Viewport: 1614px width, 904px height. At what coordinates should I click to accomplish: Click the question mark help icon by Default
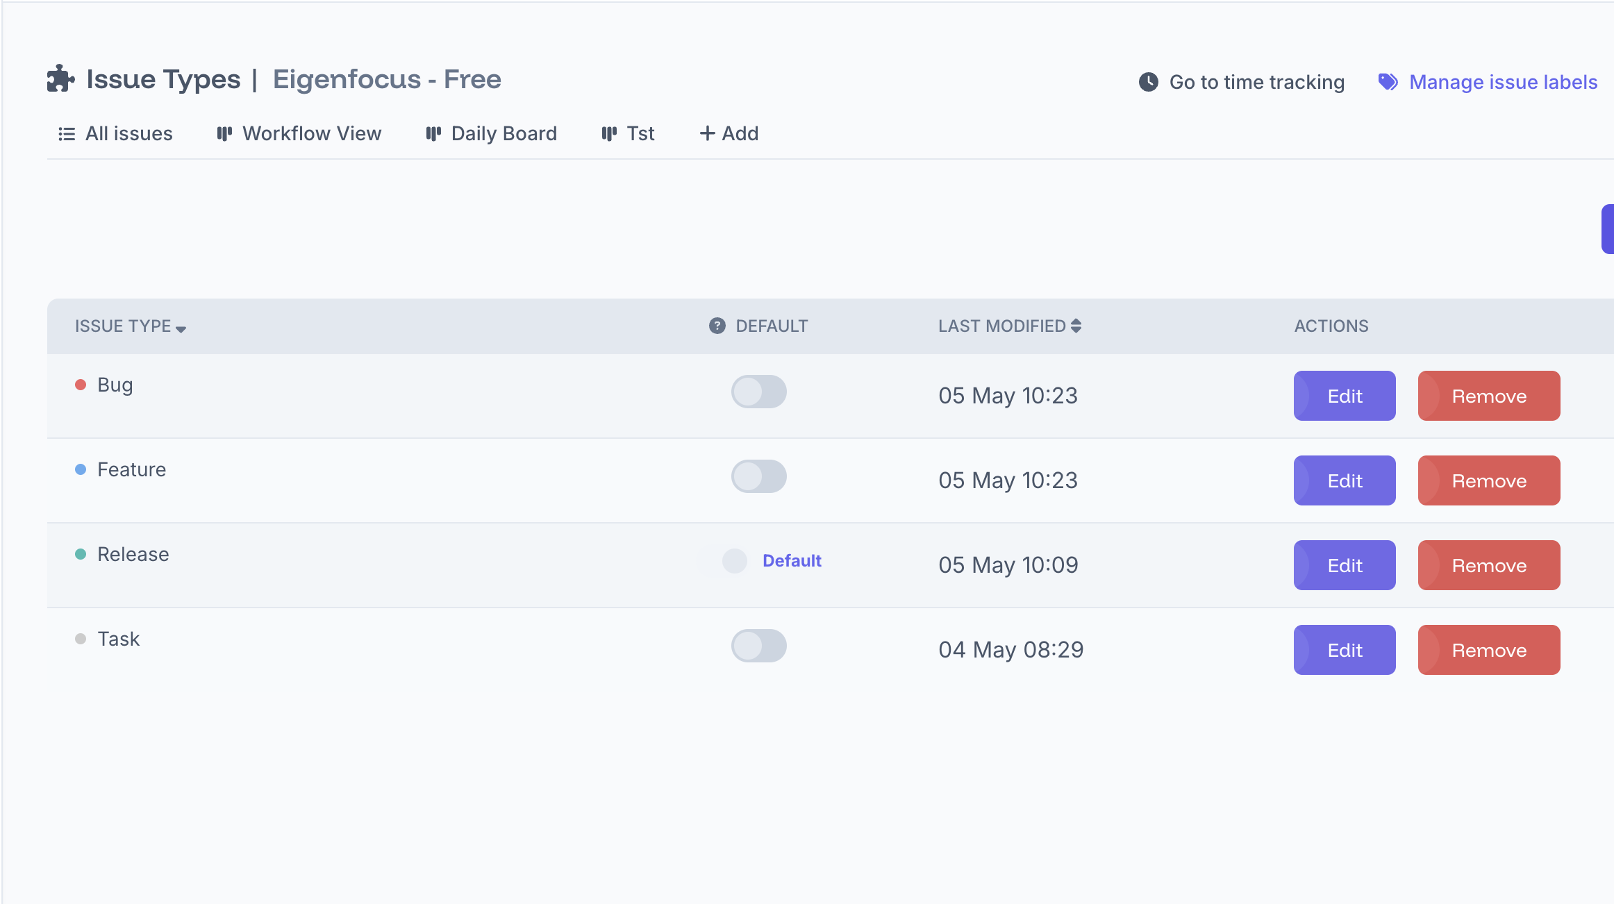717,326
